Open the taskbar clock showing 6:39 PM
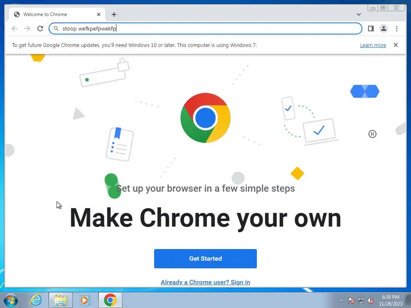 coord(391,300)
